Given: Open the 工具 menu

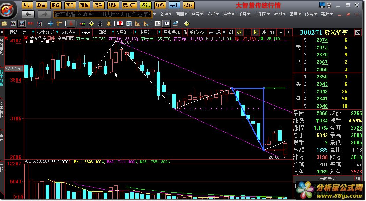Looking at the screenshot, I should tap(244, 14).
